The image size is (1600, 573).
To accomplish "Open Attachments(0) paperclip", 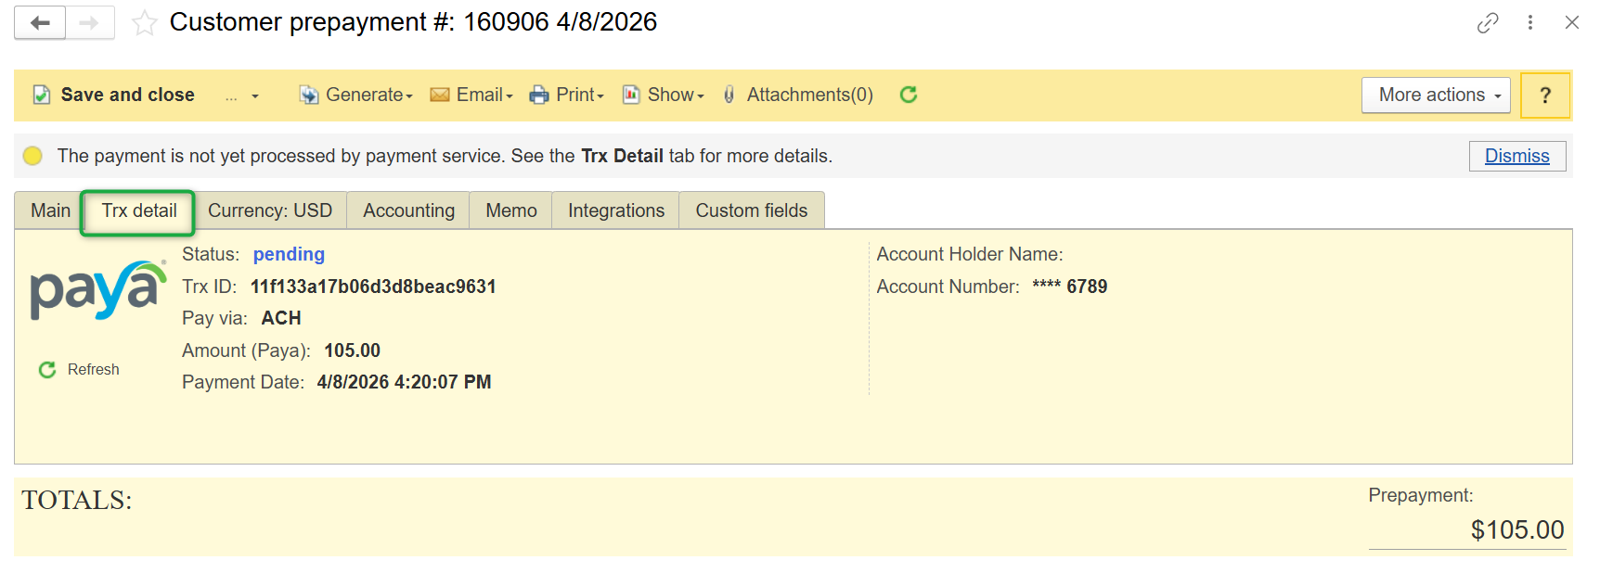I will click(799, 95).
